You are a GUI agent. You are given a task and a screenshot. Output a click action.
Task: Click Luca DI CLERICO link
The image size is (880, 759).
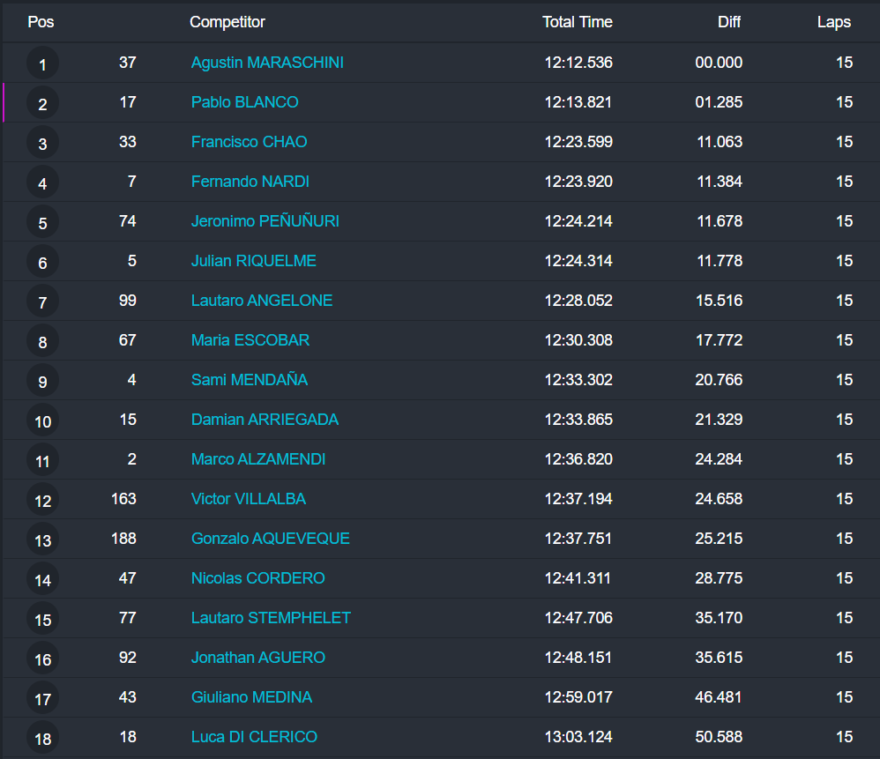coord(254,737)
